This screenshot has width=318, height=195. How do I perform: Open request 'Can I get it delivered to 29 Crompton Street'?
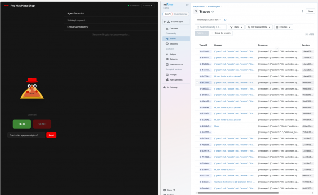(234, 182)
